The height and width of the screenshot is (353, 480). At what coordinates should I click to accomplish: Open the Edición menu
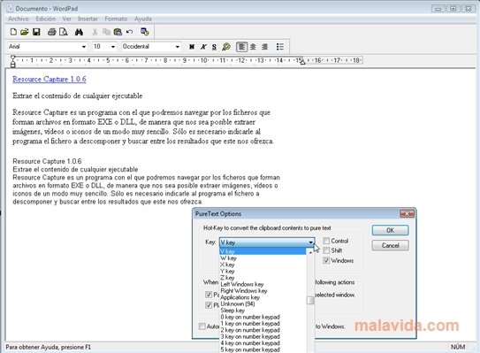tap(46, 19)
